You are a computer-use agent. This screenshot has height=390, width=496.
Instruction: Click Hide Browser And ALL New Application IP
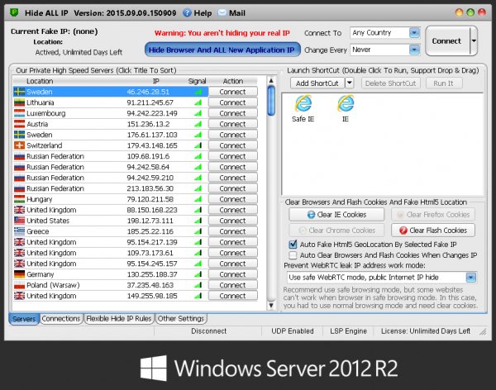222,50
